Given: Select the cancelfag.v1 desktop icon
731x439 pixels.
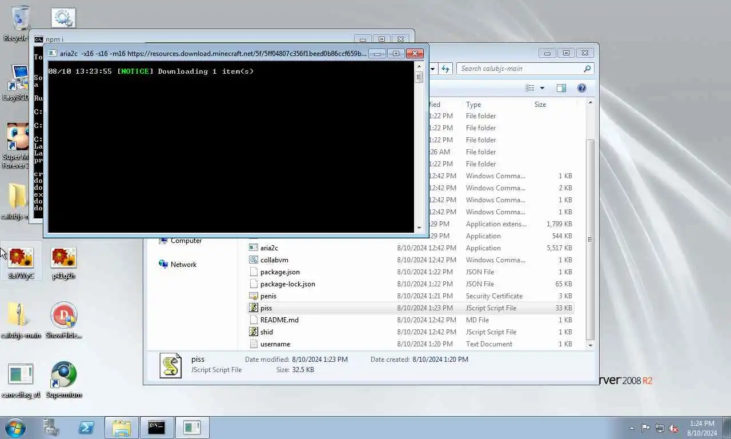Looking at the screenshot, I should [x=21, y=380].
